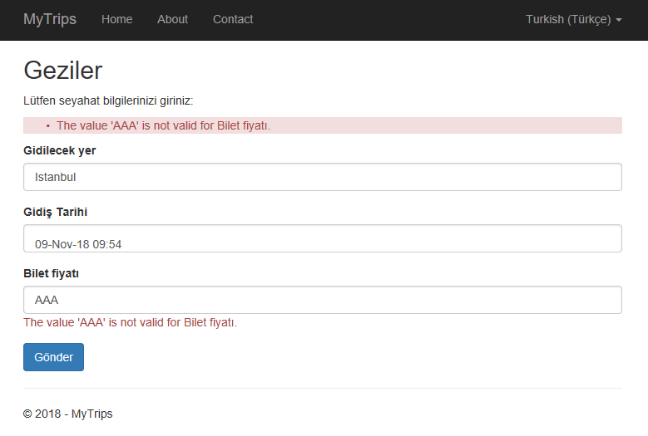The height and width of the screenshot is (436, 648).
Task: Open the Contact page
Action: coord(233,19)
